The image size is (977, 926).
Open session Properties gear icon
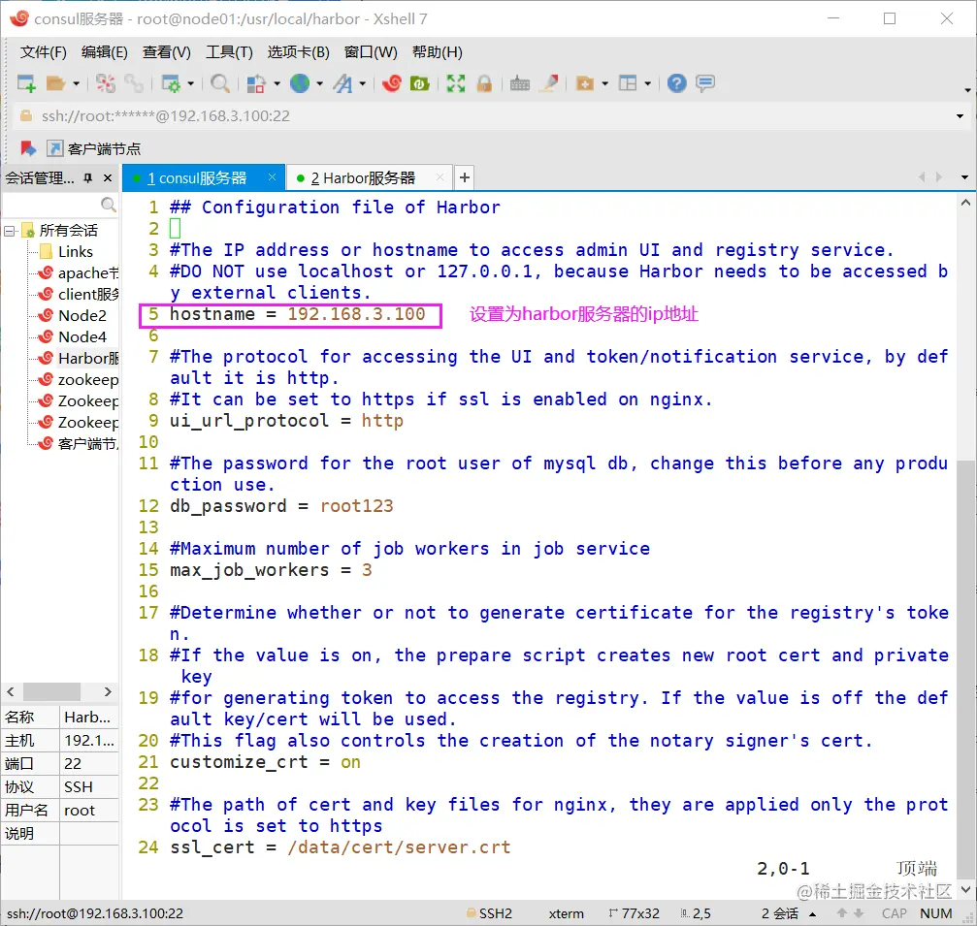click(171, 82)
